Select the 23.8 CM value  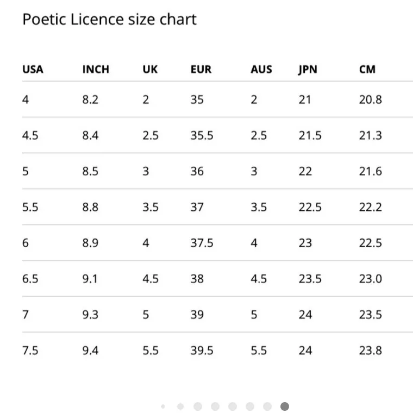371,351
